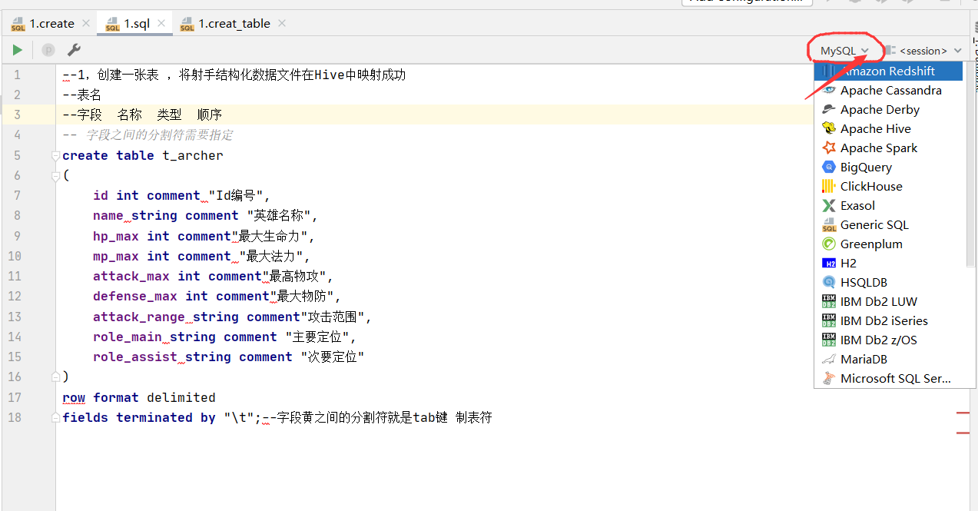Choose ClickHouse dialect
This screenshot has width=978, height=511.
(x=888, y=186)
